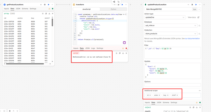The height and width of the screenshot is (112, 211).
Task: Download the error output in transform panel
Action: (x=123, y=53)
